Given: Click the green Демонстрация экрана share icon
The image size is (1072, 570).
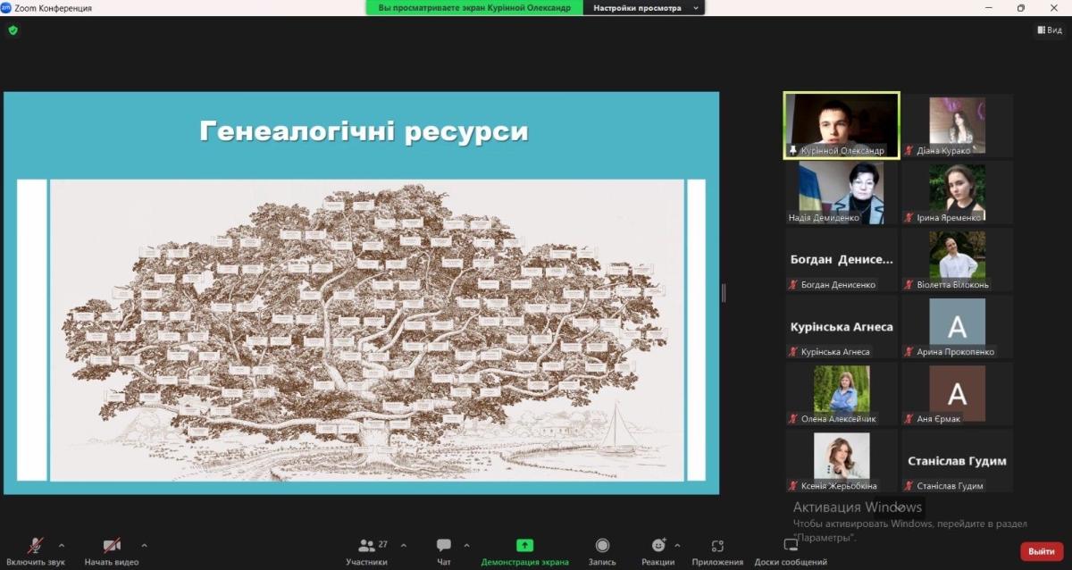Looking at the screenshot, I should coord(524,545).
